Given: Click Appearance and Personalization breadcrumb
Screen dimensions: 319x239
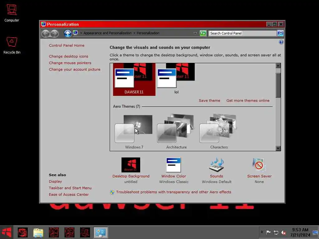Looking at the screenshot, I should click(107, 33).
